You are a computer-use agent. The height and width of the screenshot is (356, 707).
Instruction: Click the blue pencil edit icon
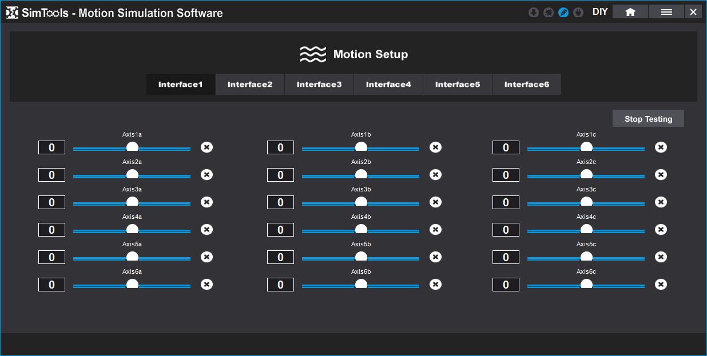click(563, 13)
